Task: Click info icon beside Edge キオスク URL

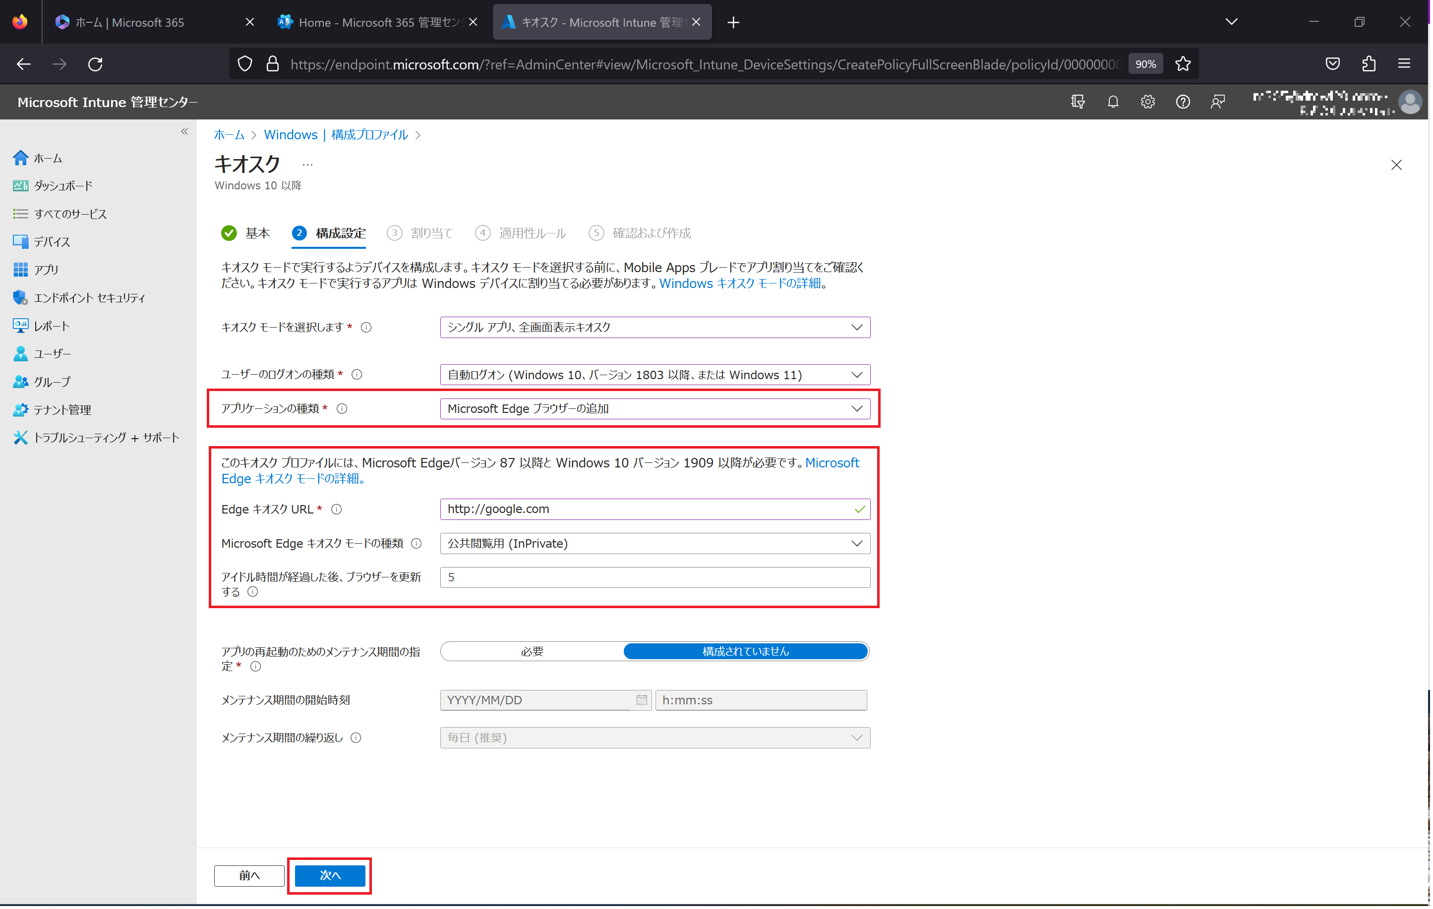Action: click(337, 510)
